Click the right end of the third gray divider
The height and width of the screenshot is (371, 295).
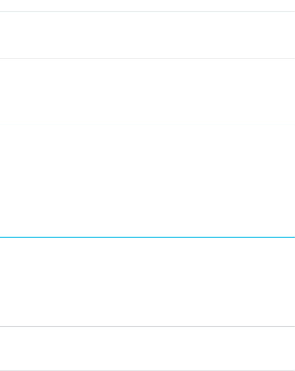click(293, 124)
